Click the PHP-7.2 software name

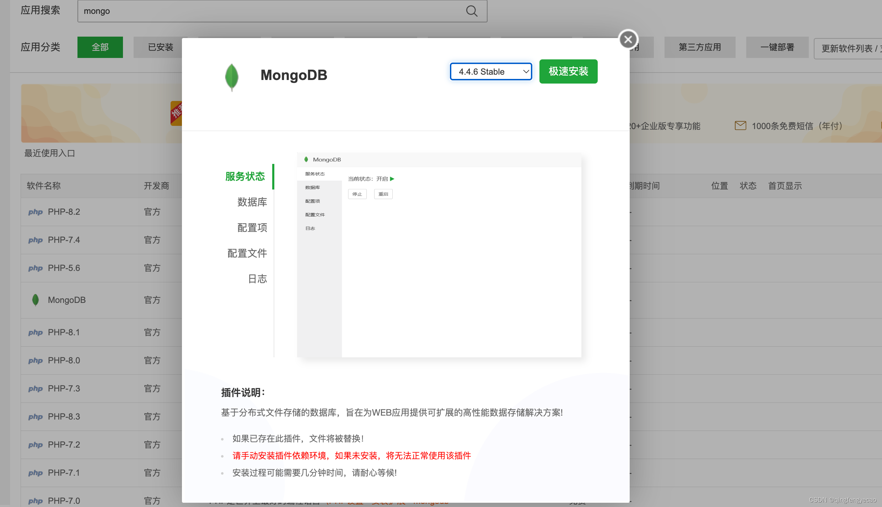64,445
